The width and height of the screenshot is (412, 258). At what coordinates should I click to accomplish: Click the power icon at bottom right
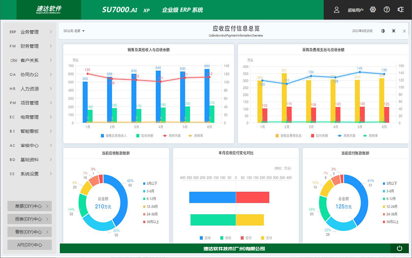pos(400,248)
